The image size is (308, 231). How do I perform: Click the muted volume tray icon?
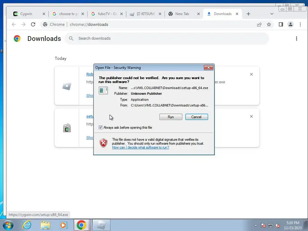click(278, 225)
